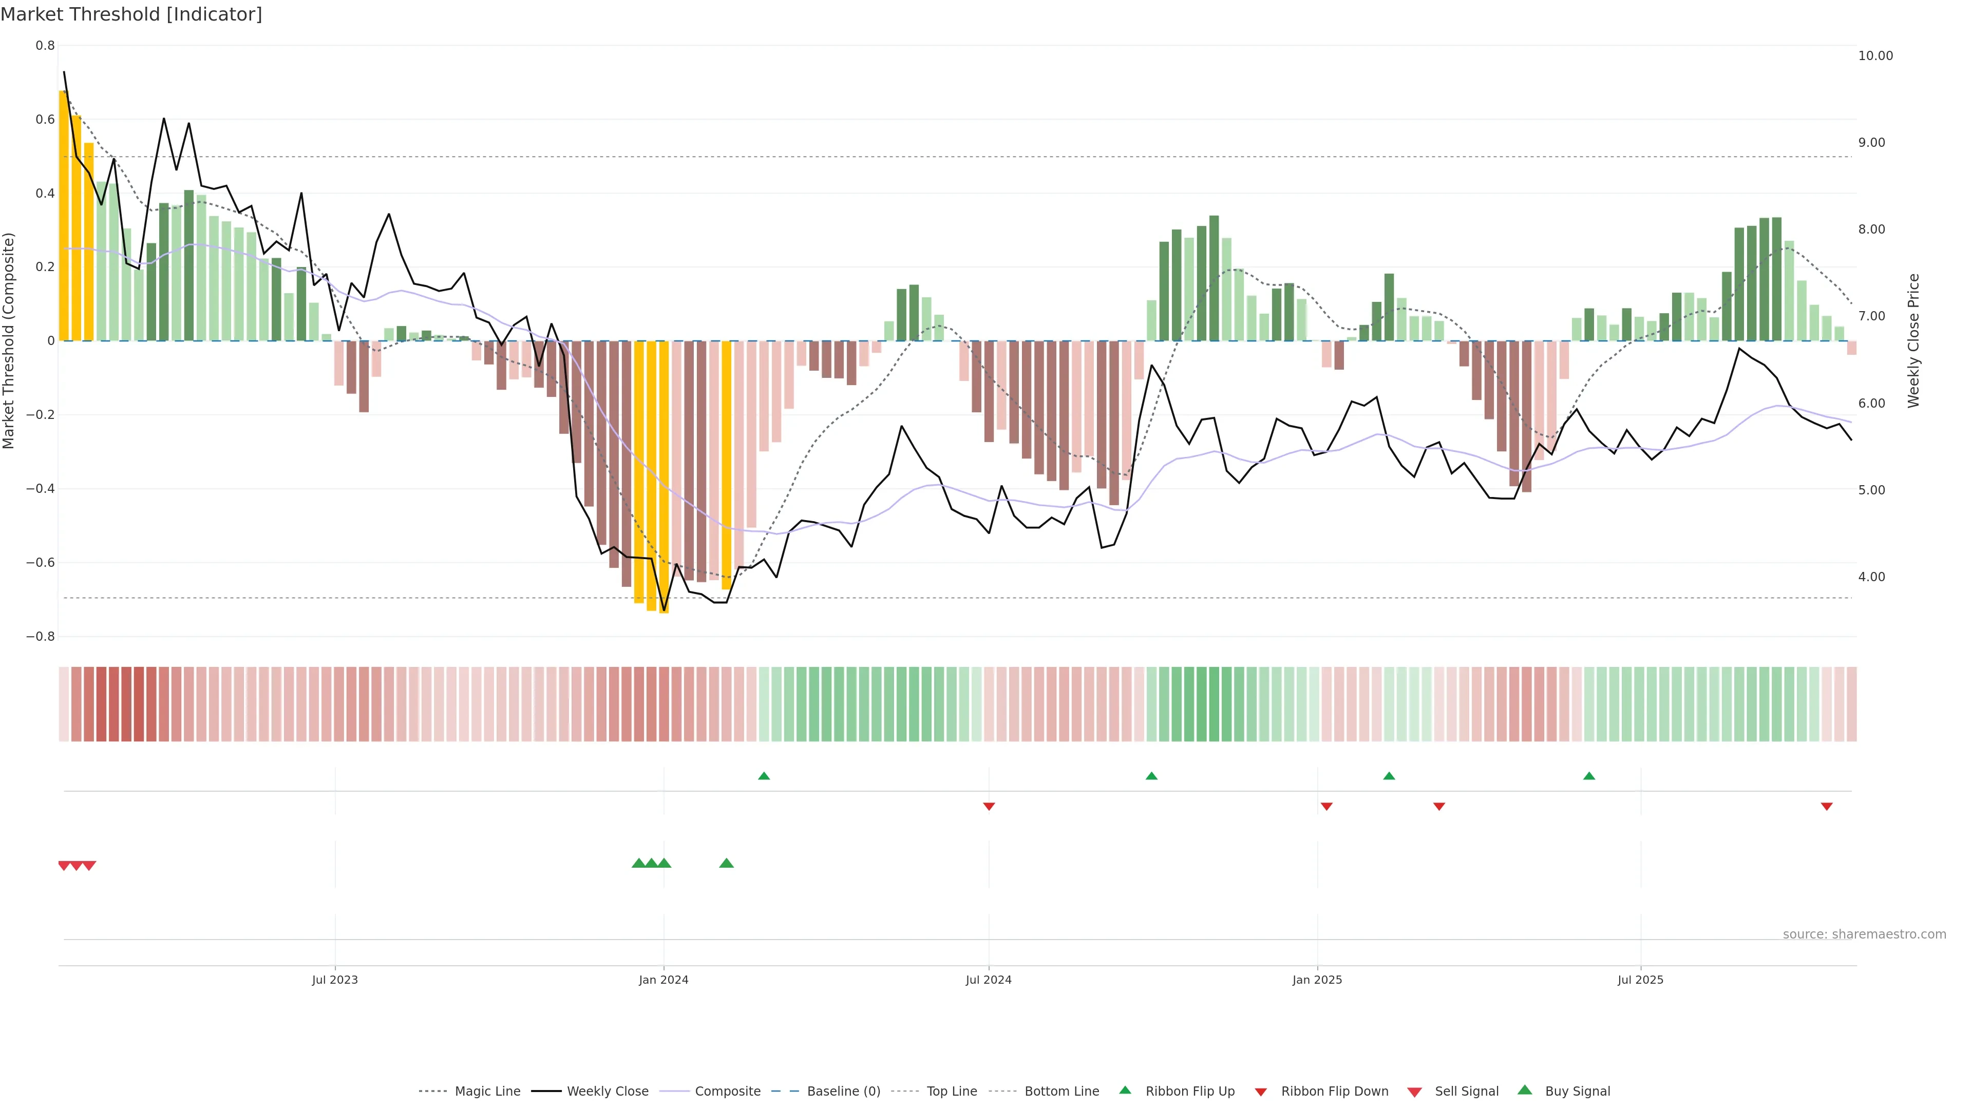This screenshot has width=1972, height=1109.
Task: Click the last ribbon flip down marker
Action: coord(1827,807)
